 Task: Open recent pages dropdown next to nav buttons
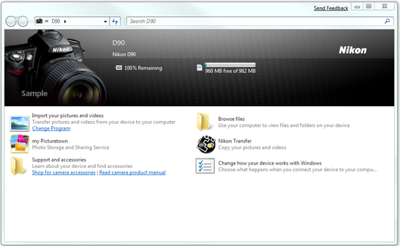click(x=31, y=21)
